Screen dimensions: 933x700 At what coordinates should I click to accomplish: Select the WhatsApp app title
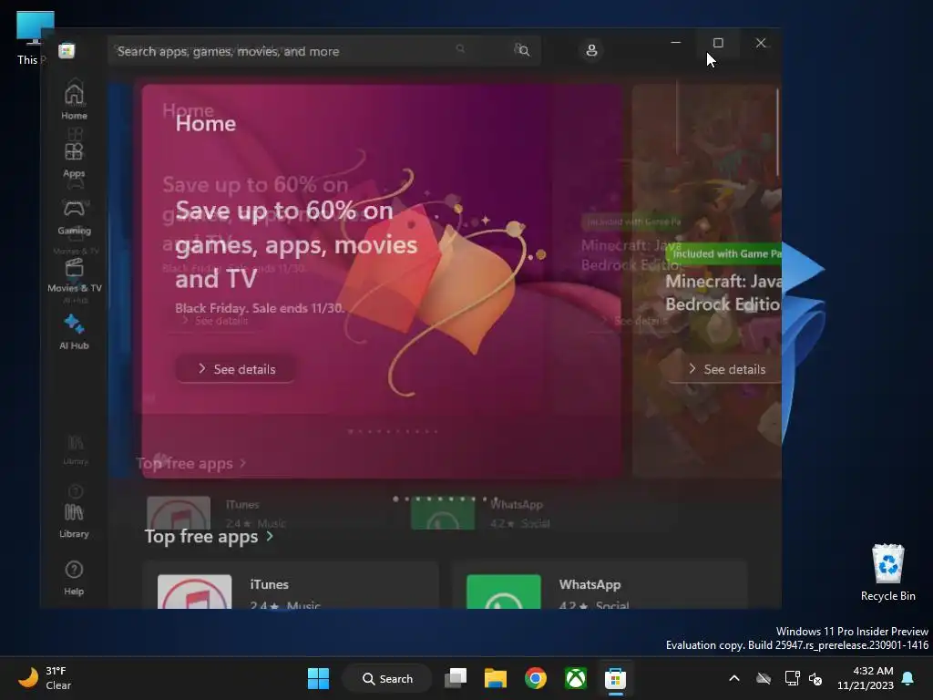(590, 584)
